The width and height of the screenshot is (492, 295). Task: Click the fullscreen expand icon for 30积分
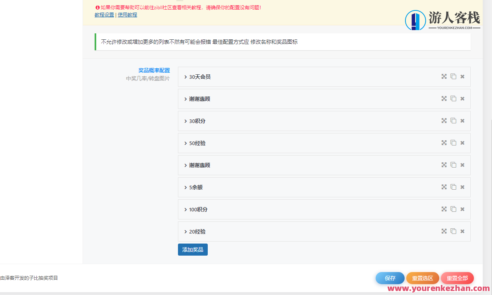(x=444, y=121)
